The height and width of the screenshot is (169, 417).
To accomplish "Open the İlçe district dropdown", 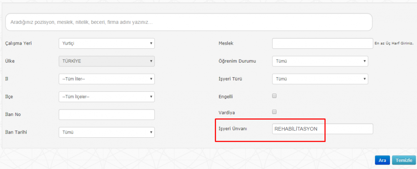I will (107, 97).
